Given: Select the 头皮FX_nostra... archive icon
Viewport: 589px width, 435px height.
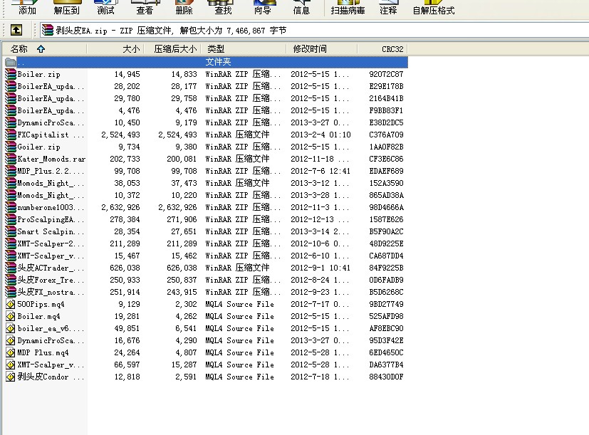Looking at the screenshot, I should [11, 292].
